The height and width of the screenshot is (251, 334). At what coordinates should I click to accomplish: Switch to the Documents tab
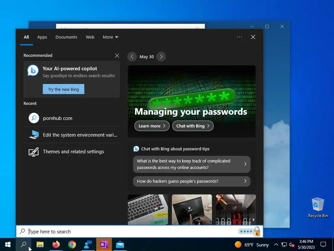click(66, 37)
